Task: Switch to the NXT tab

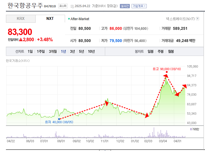Action: tap(50, 19)
